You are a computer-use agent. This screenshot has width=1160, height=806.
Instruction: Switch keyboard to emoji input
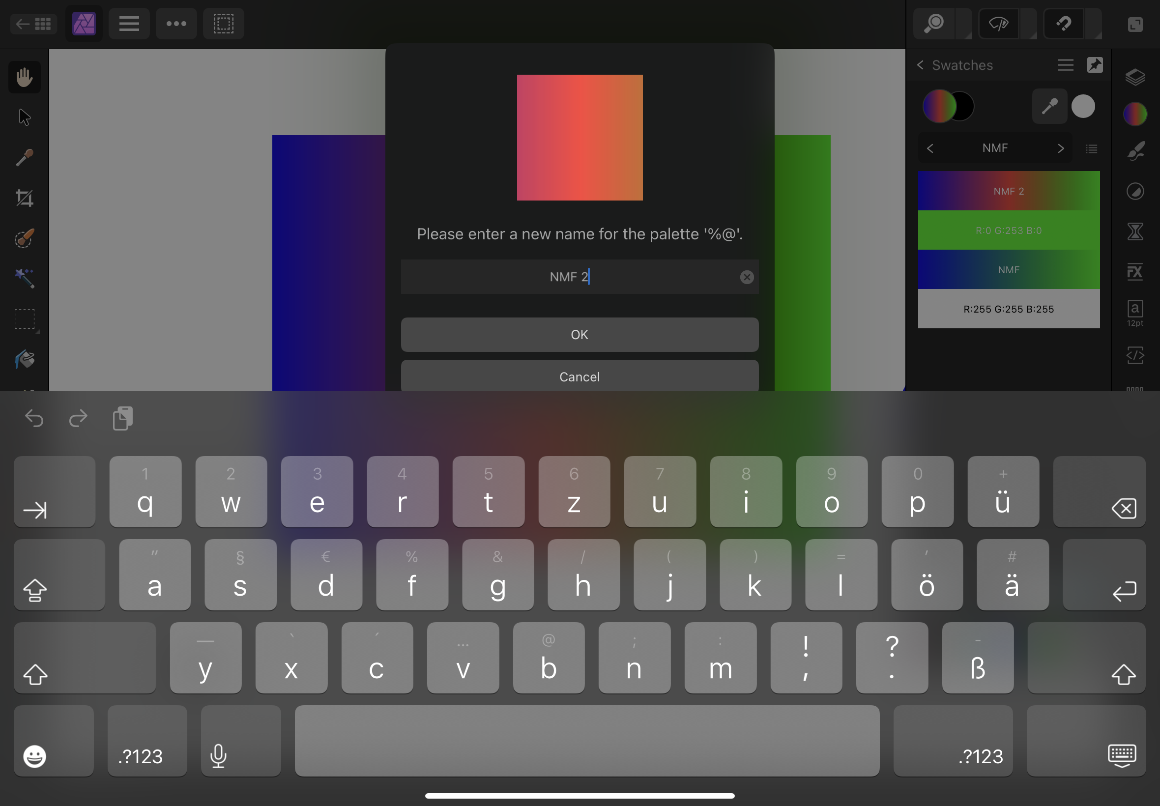coord(34,756)
